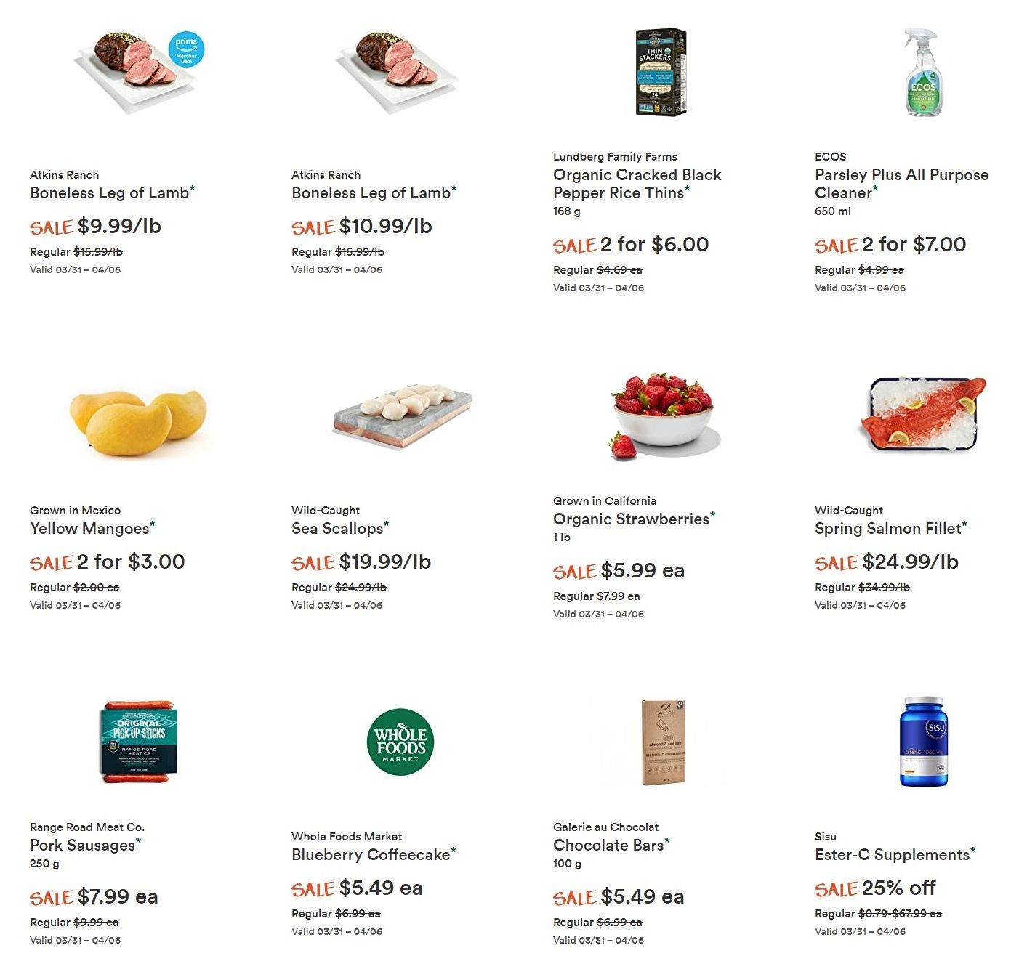
Task: Select the ECOS spray bottle image
Action: pyautogui.click(x=923, y=73)
